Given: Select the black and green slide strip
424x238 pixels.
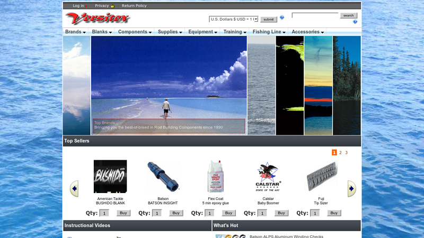Looking at the screenshot, I should pyautogui.click(x=290, y=86).
